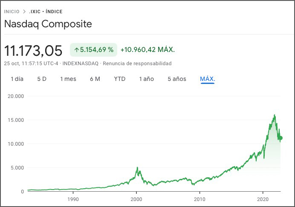Screen dimensions: 295x207
Task: Go to the INICIO breadcrumb link
Action: coord(12,11)
